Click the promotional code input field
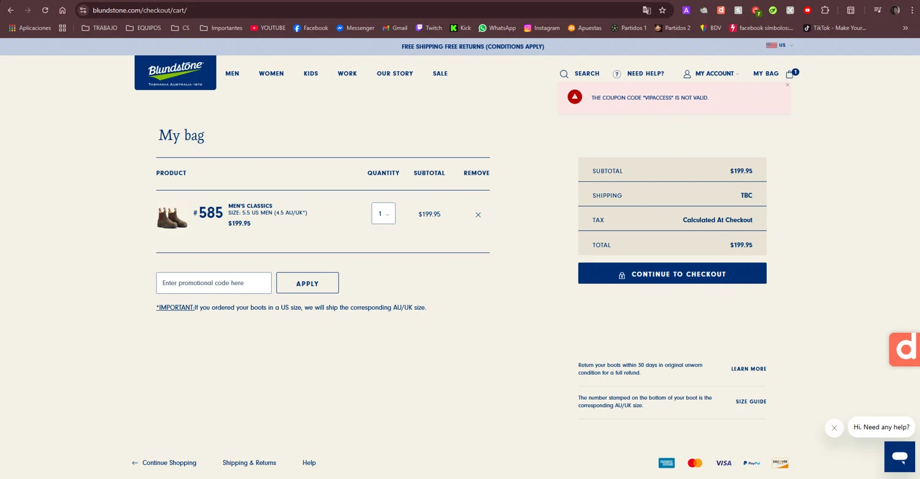The image size is (920, 479). click(x=213, y=283)
